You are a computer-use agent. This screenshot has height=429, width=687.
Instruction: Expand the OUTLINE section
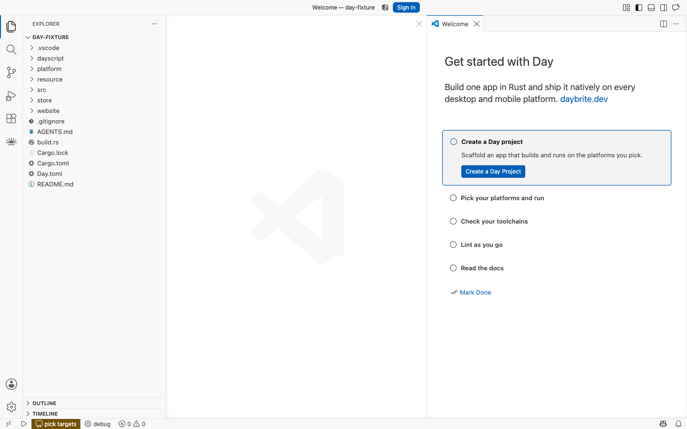click(94, 403)
